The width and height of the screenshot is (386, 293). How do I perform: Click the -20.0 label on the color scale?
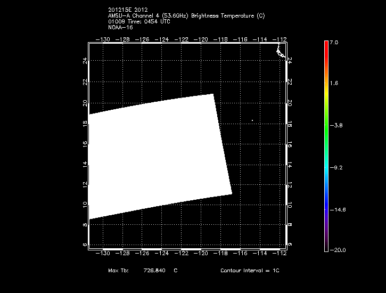point(337,250)
